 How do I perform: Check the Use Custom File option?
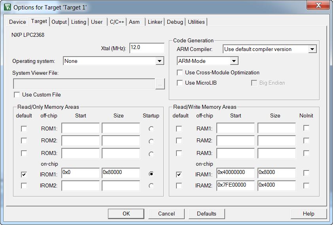(x=17, y=95)
